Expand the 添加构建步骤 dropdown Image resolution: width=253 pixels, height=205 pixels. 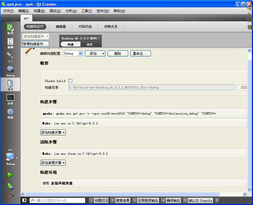pos(53,133)
